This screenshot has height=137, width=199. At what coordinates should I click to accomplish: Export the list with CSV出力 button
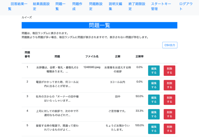170,45
